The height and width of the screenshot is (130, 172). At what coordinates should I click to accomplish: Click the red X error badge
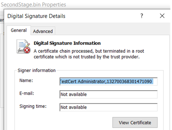[27, 50]
